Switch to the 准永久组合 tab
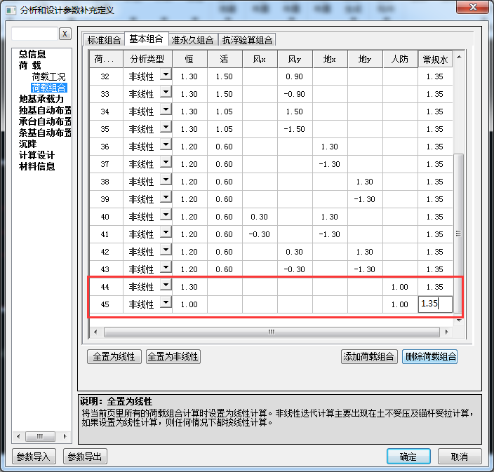494x472 pixels. pyautogui.click(x=192, y=40)
